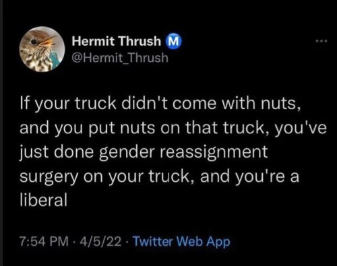Click the blue M verified badge
Viewport: 337px width, 266px height.
click(x=173, y=41)
